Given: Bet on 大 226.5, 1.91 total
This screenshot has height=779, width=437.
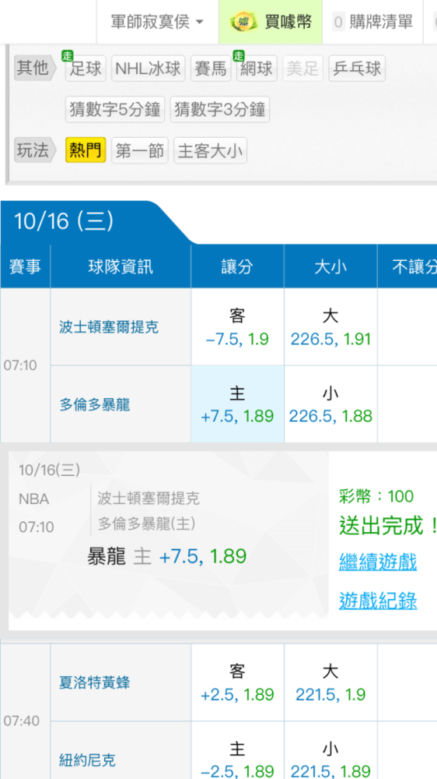Looking at the screenshot, I should point(330,327).
